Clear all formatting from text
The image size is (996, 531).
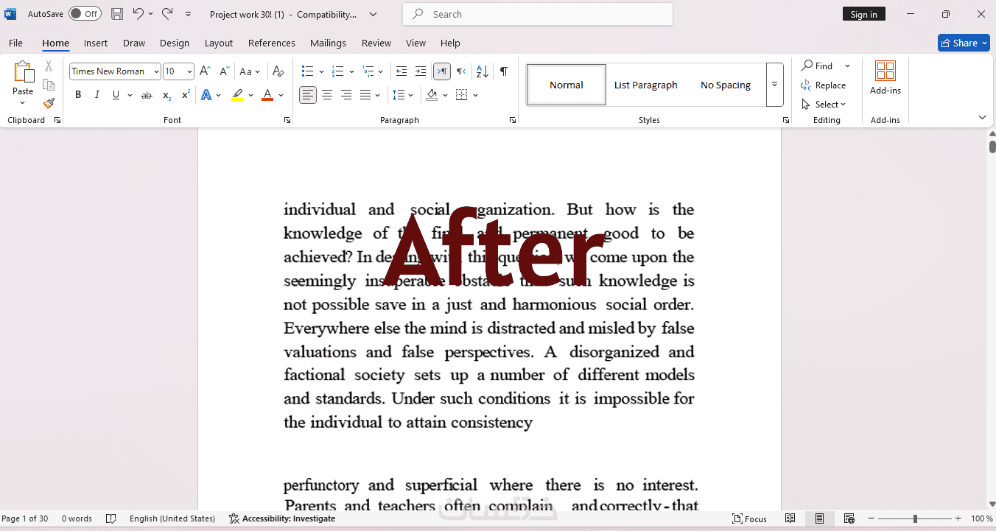tap(278, 71)
